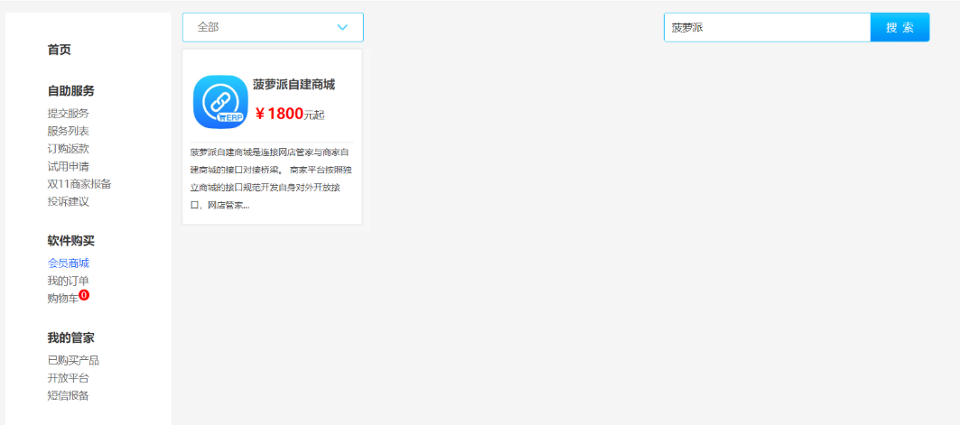
Task: Click the 搜索 search button
Action: [899, 27]
